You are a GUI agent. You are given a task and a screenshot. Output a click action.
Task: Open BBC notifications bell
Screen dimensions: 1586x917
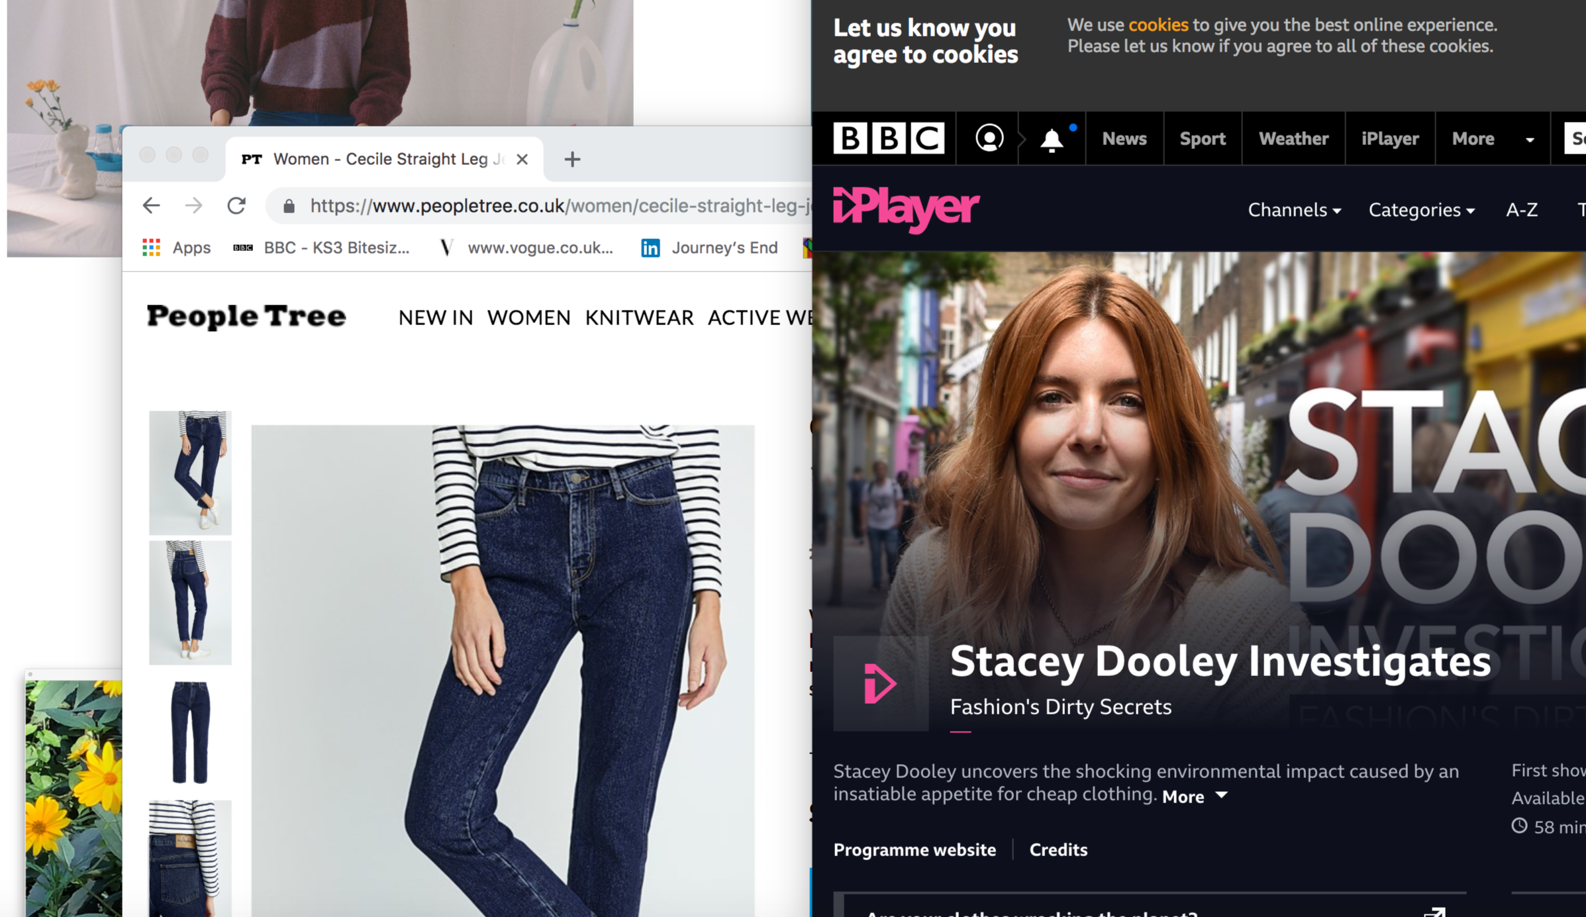tap(1052, 140)
